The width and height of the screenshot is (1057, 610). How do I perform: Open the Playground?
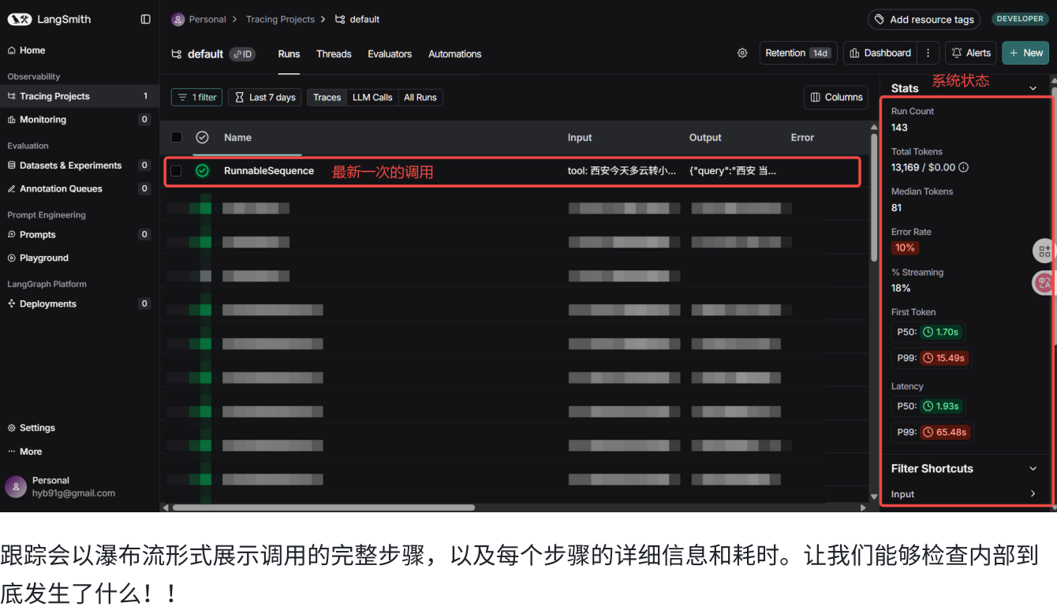pyautogui.click(x=38, y=258)
